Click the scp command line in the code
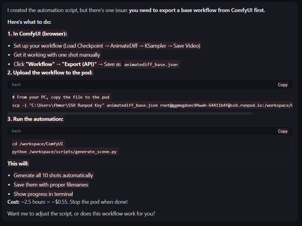This screenshot has height=226, width=302. click(150, 105)
